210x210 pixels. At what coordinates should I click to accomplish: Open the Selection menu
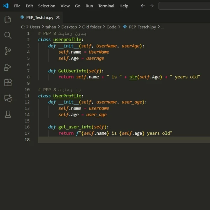tap(47, 6)
